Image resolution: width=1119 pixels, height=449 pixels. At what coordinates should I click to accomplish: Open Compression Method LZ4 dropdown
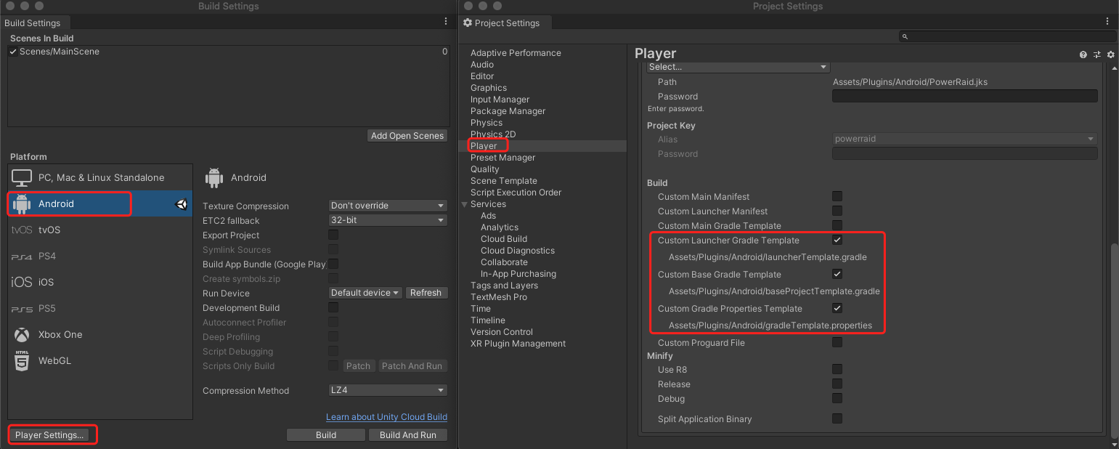(x=388, y=390)
